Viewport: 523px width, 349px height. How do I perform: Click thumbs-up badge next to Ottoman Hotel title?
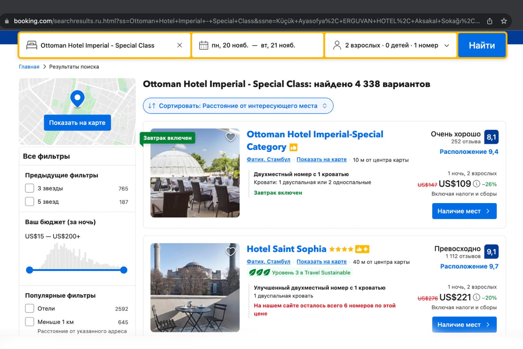pos(293,147)
